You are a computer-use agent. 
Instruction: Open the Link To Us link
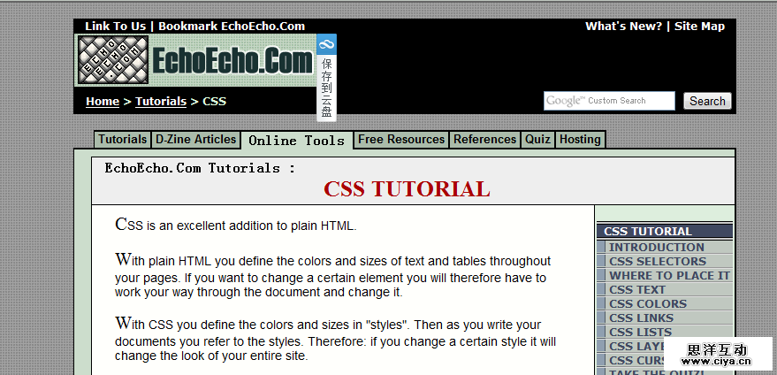click(116, 27)
